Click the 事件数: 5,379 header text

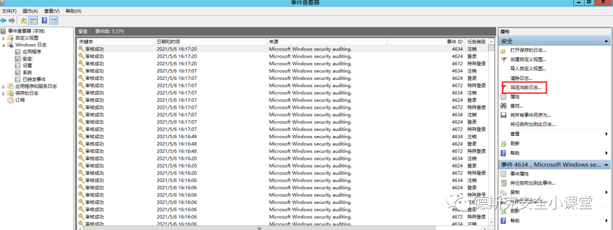(110, 31)
